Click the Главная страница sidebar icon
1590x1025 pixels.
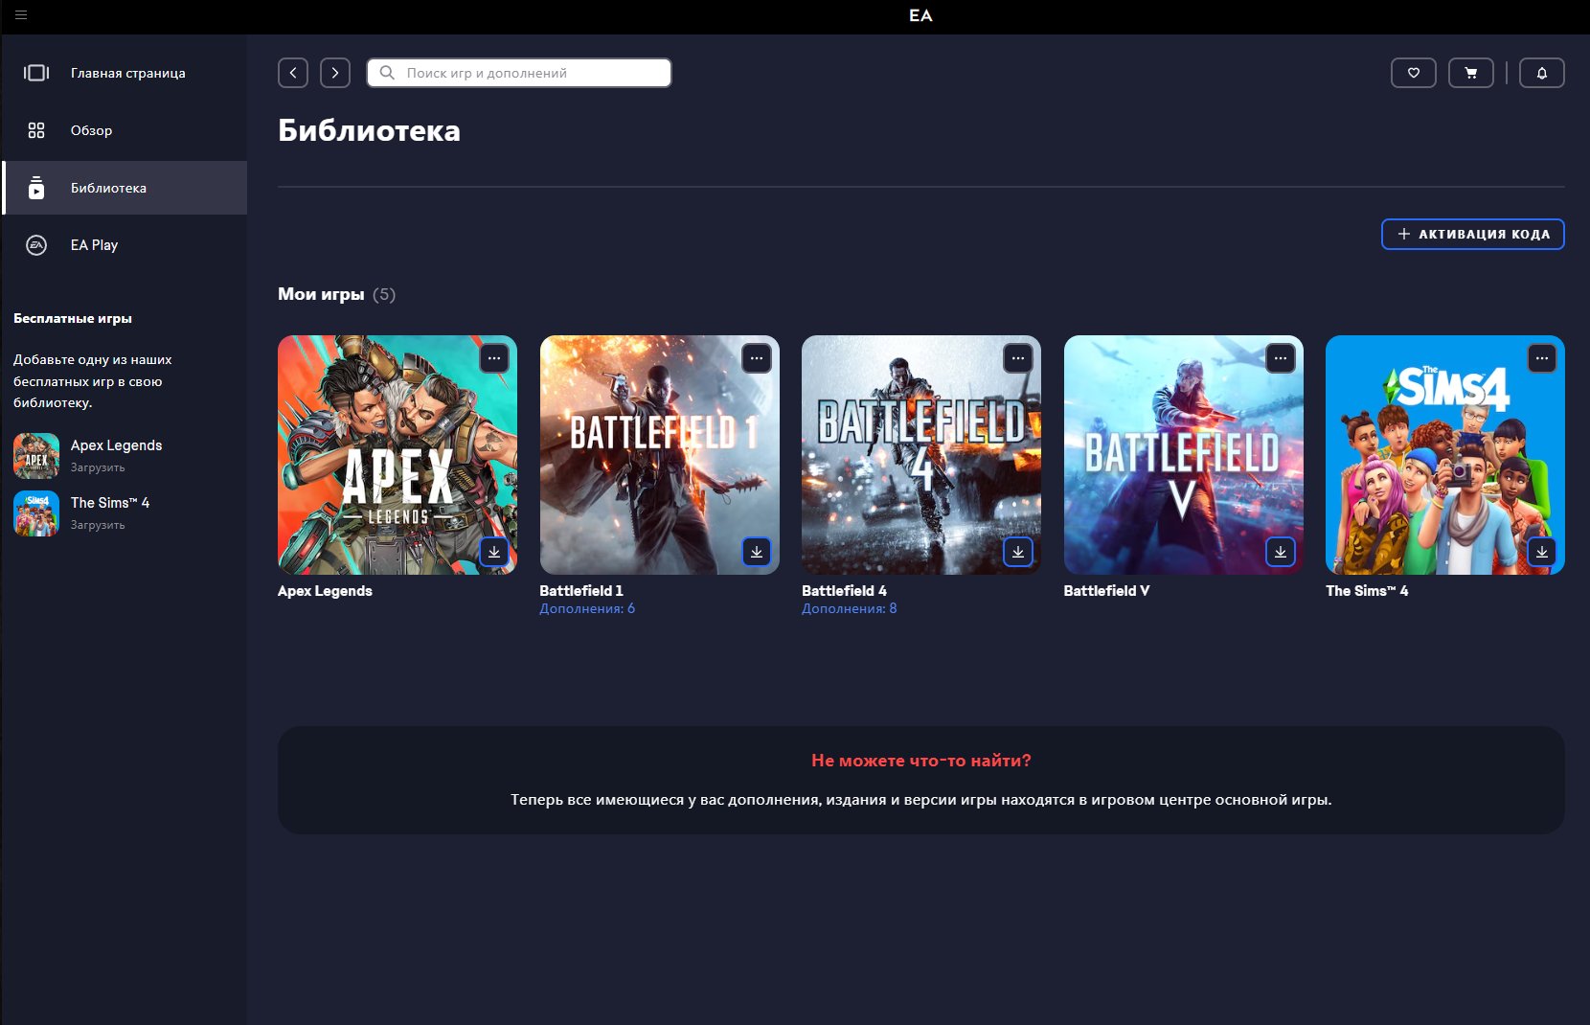click(x=36, y=73)
